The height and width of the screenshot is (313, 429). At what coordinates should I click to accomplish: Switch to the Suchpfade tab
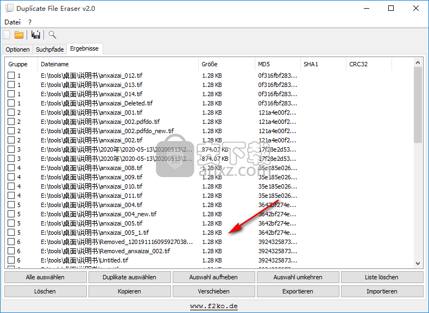50,49
